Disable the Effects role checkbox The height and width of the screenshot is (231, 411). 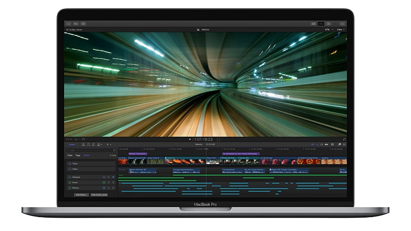pyautogui.click(x=69, y=188)
